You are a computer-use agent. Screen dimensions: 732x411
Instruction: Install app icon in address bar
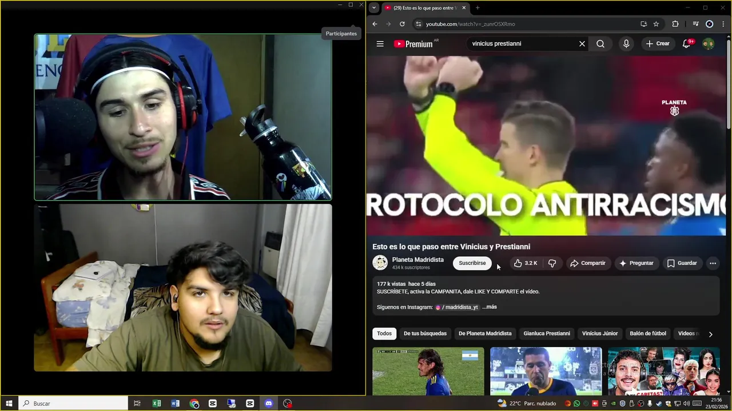point(643,24)
